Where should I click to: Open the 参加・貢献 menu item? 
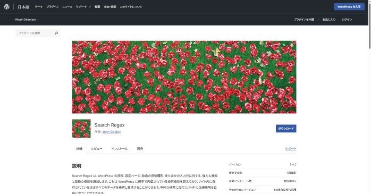pos(110,7)
